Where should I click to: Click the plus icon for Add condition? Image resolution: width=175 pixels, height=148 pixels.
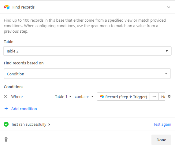tap(6, 109)
